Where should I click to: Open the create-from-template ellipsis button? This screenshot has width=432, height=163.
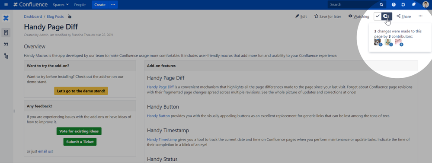pyautogui.click(x=113, y=5)
